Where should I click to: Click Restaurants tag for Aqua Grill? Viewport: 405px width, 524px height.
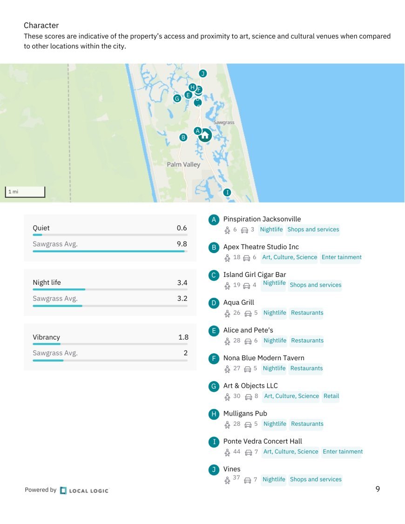pyautogui.click(x=307, y=313)
